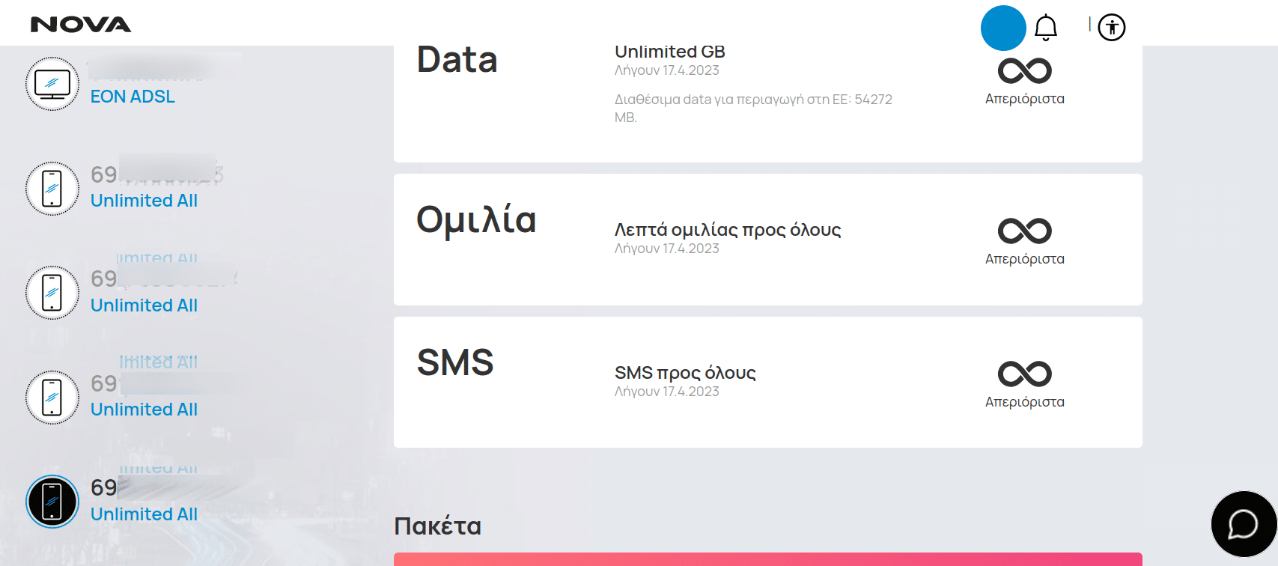Image resolution: width=1278 pixels, height=566 pixels.
Task: Select the SMS προς όλους entry
Action: 685,373
